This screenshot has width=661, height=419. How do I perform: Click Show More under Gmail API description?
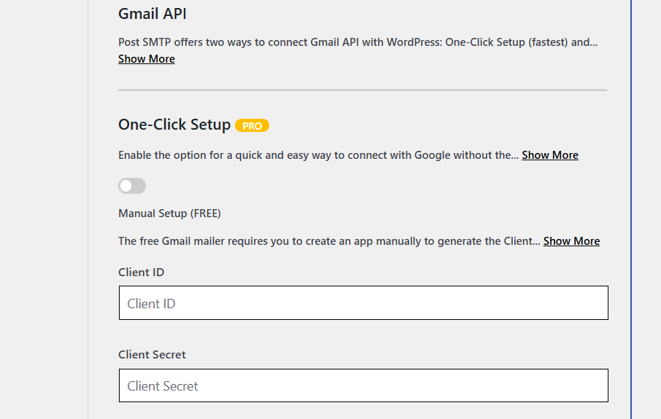tap(147, 59)
